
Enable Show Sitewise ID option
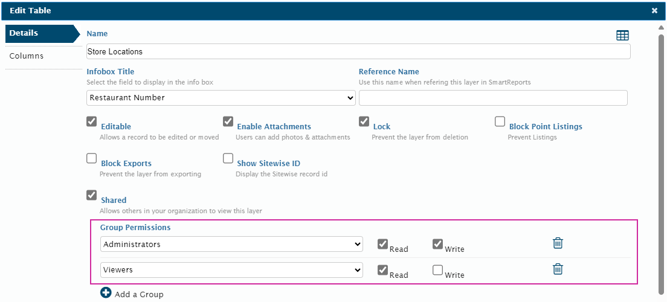pyautogui.click(x=228, y=158)
